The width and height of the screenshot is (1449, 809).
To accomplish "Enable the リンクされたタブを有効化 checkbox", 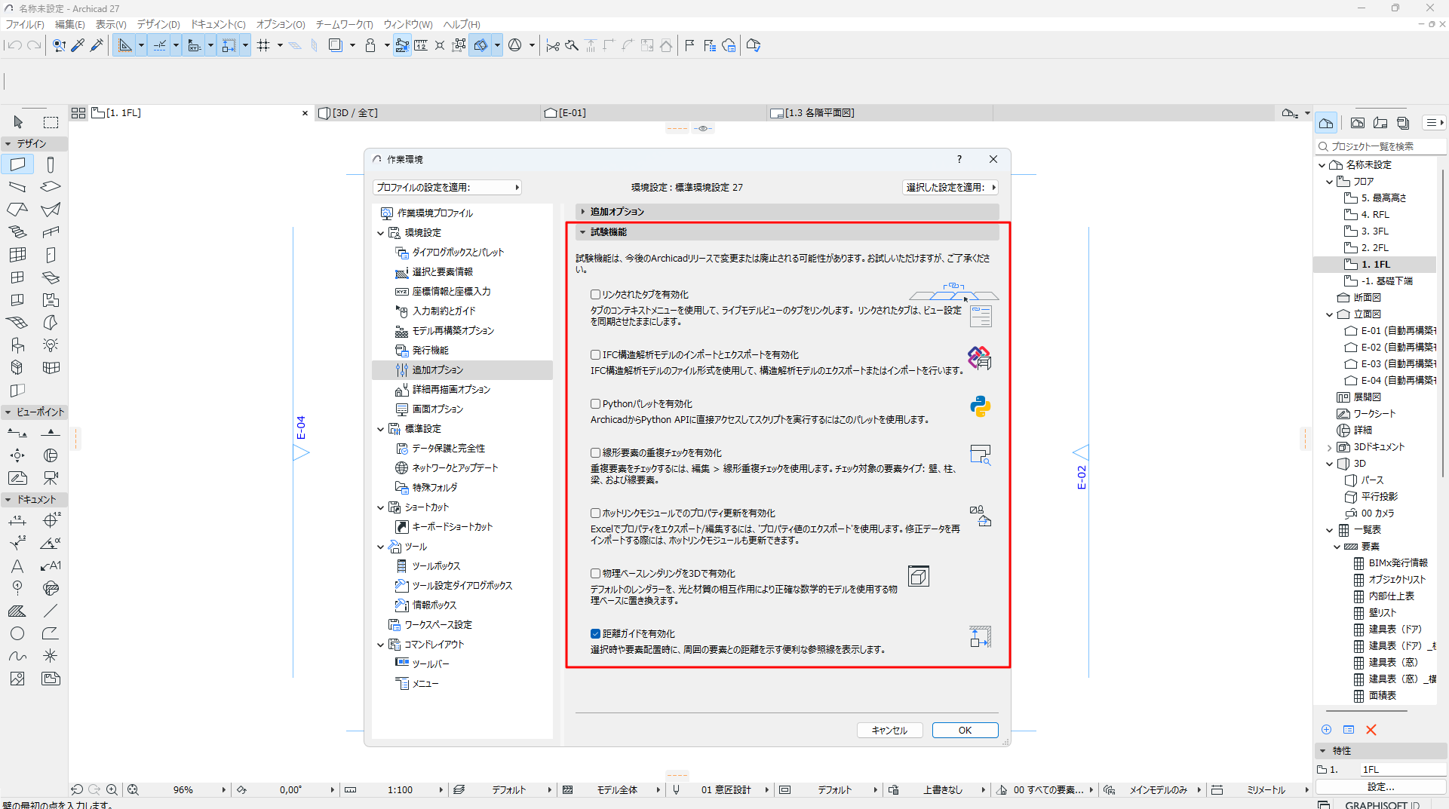I will pos(595,294).
